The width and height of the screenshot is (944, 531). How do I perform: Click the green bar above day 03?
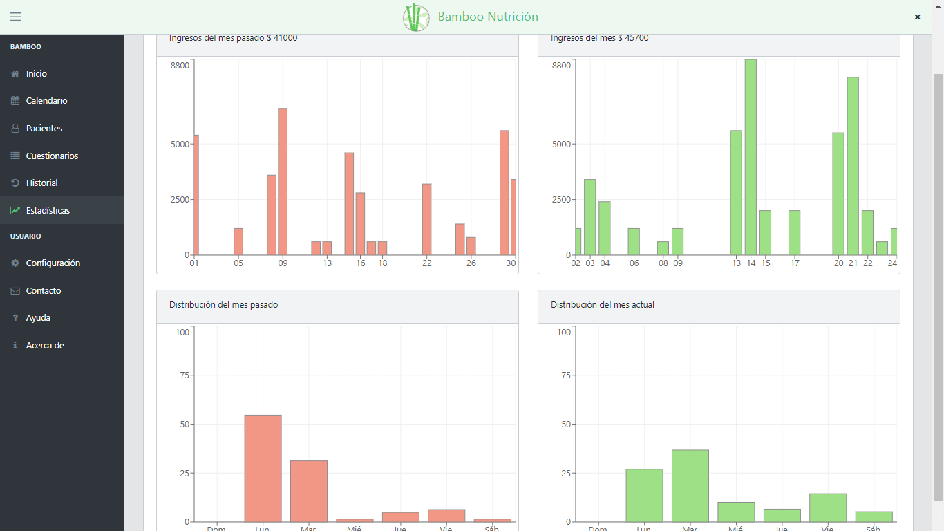pyautogui.click(x=589, y=217)
